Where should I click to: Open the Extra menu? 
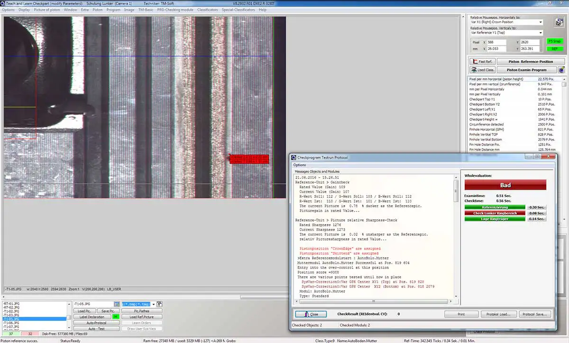click(x=85, y=9)
